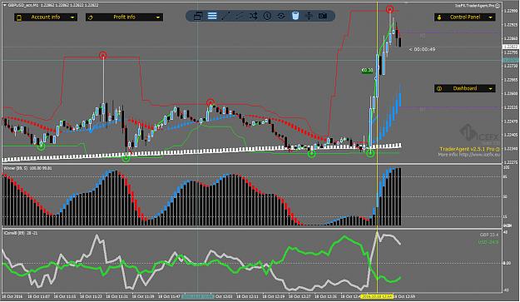This screenshot has width=520, height=302.
Task: Click the crosshair target toolbar icon
Action: 281,16
